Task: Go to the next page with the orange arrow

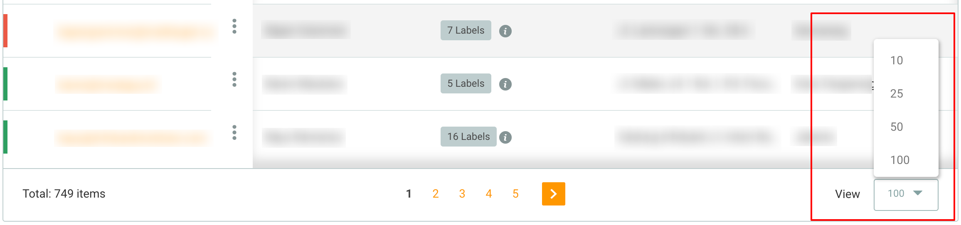Action: (553, 194)
